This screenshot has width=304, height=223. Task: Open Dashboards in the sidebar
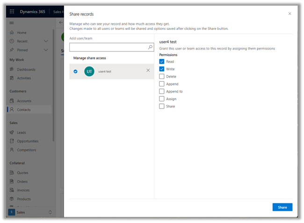(26, 69)
